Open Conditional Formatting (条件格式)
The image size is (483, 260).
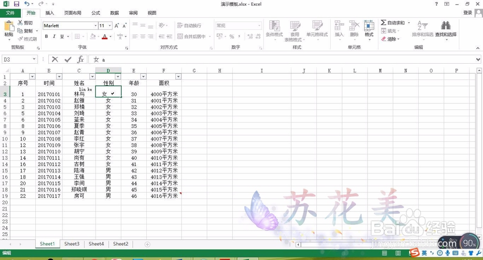274,30
